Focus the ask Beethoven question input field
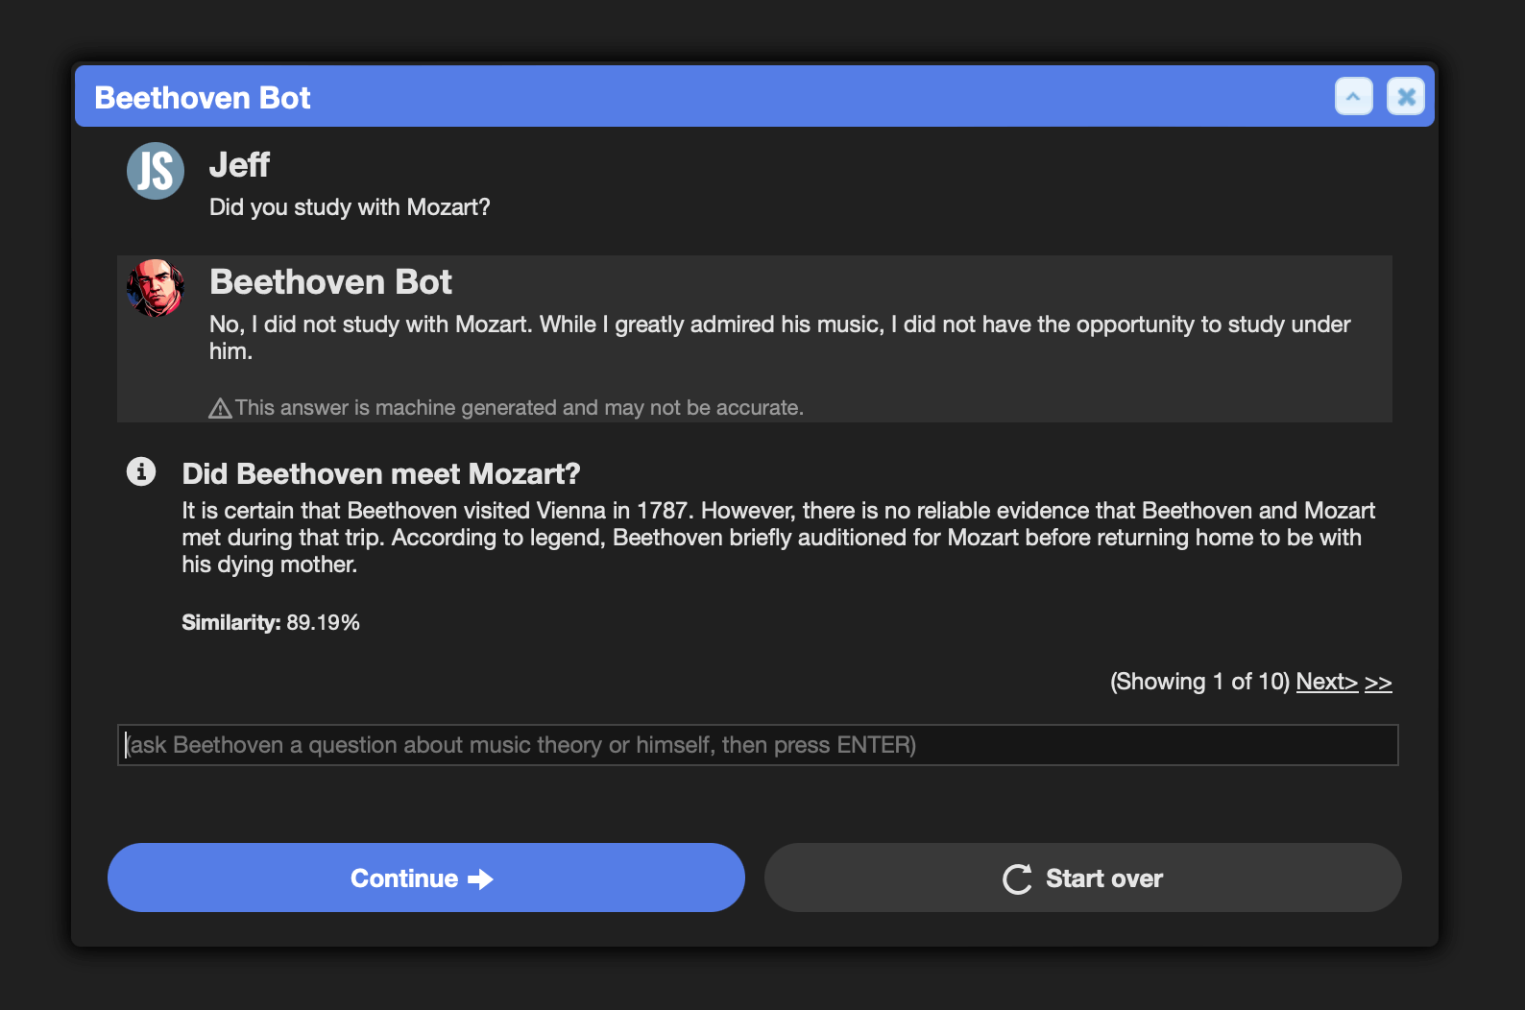This screenshot has width=1525, height=1010. tap(758, 745)
